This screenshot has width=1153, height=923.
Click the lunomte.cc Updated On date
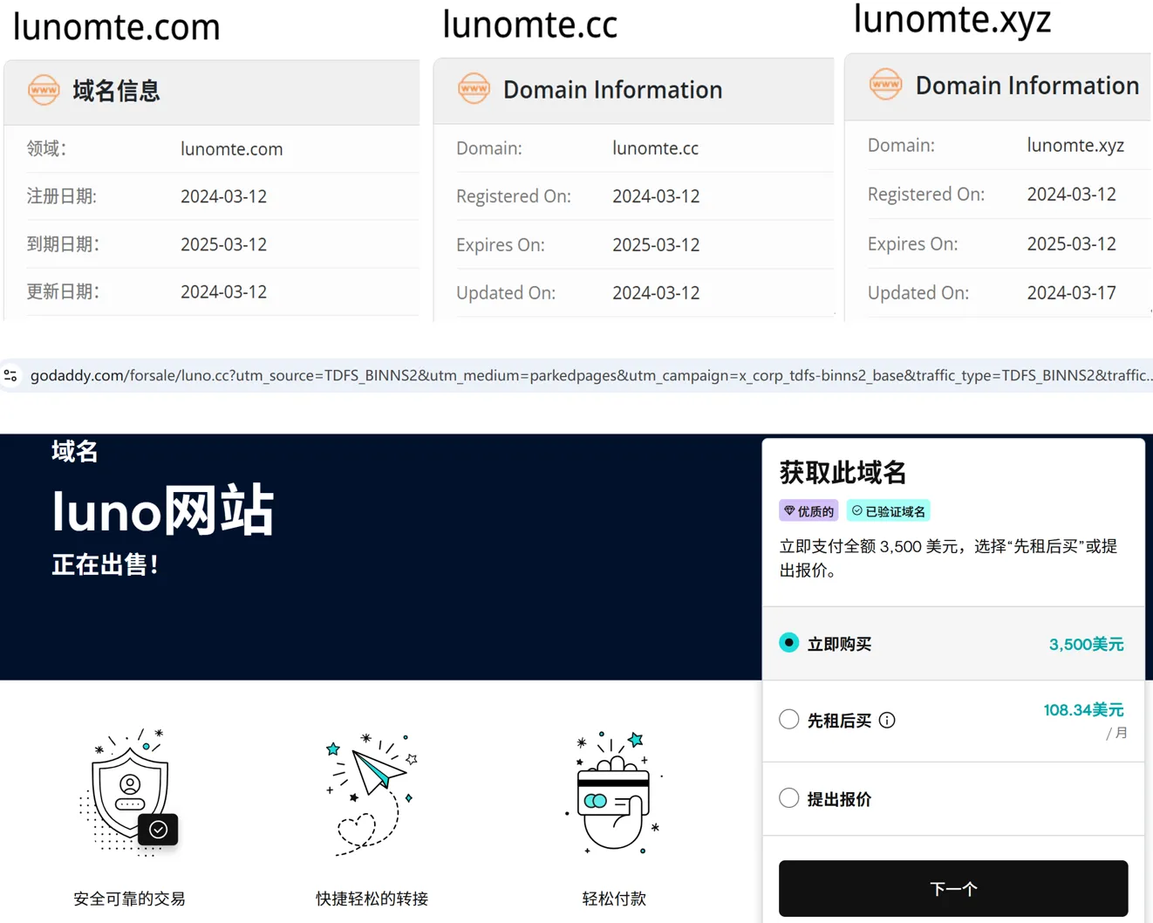point(656,293)
